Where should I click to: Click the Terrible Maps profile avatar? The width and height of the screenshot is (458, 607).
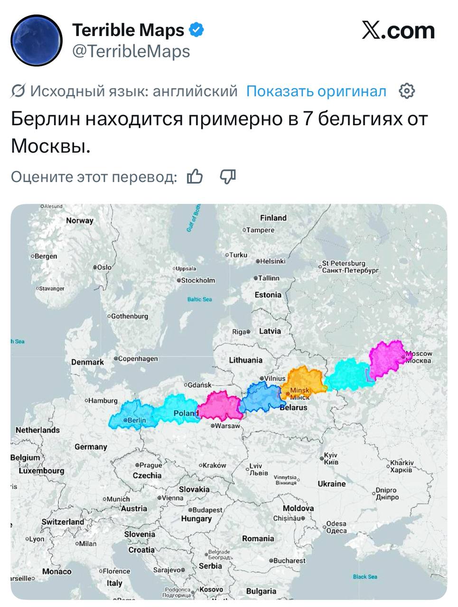click(37, 40)
